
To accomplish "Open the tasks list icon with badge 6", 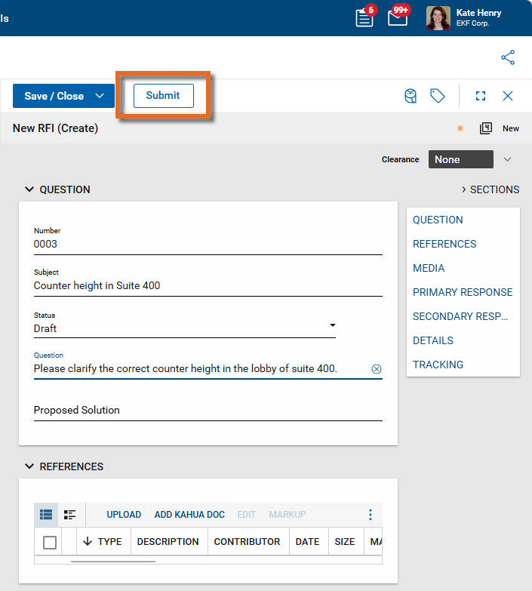I will [364, 18].
